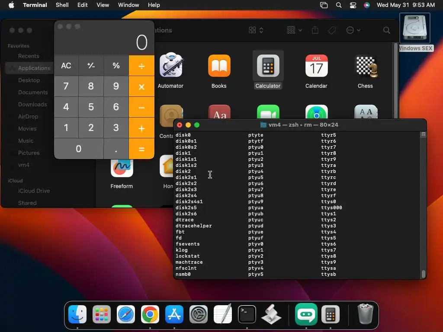Open System Settings from the Dock
The height and width of the screenshot is (332, 443).
[x=198, y=314]
